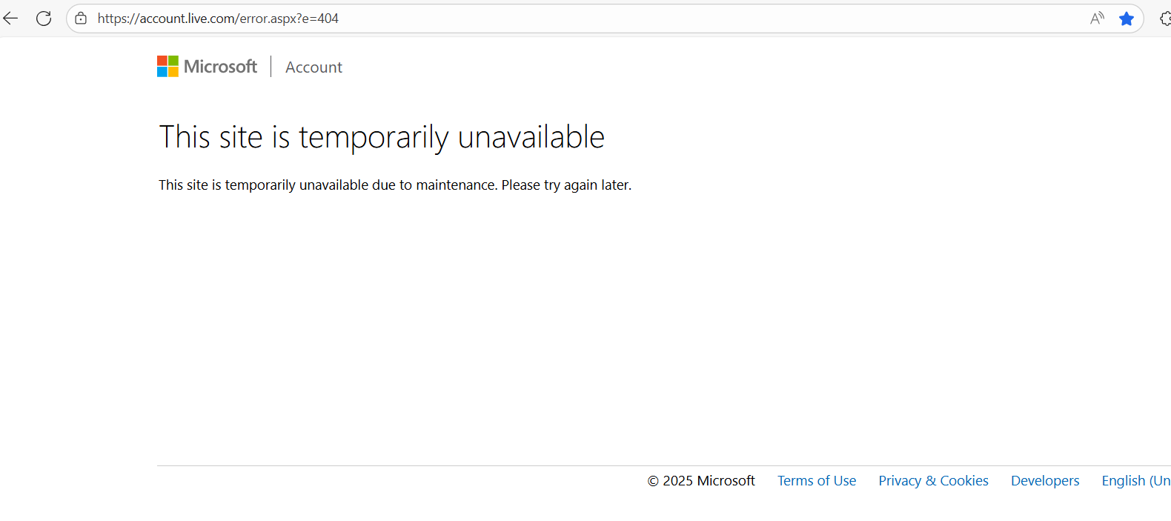
Task: Click the maintenance message paragraph
Action: [394, 185]
